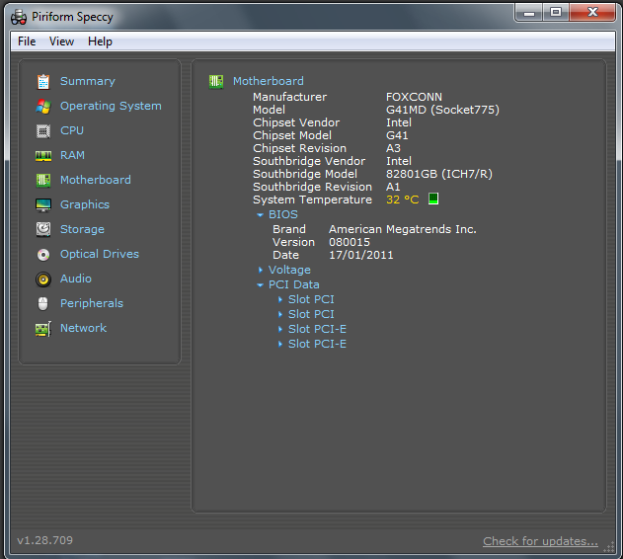Open the File menu
The image size is (623, 559).
click(27, 41)
